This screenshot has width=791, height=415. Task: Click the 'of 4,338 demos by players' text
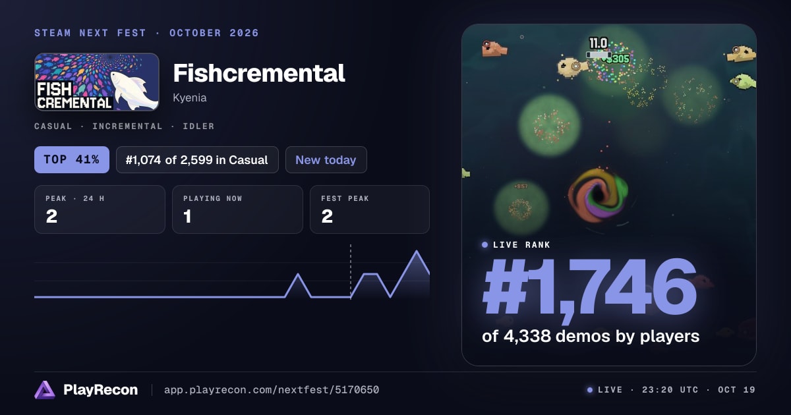pyautogui.click(x=591, y=336)
